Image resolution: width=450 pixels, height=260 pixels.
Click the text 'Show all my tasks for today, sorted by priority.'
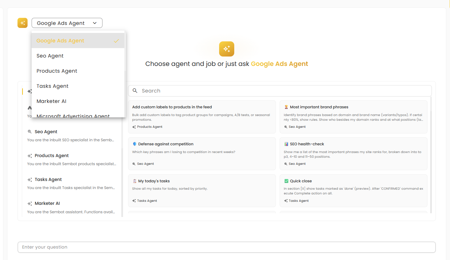pyautogui.click(x=170, y=189)
